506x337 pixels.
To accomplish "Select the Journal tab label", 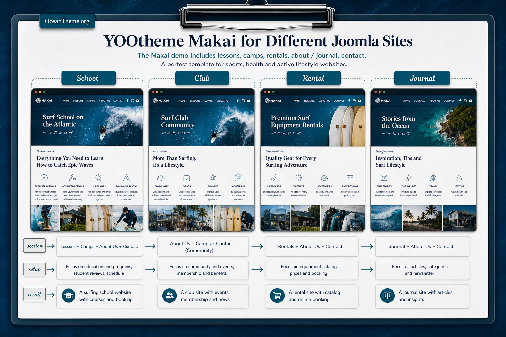I will pyautogui.click(x=422, y=78).
